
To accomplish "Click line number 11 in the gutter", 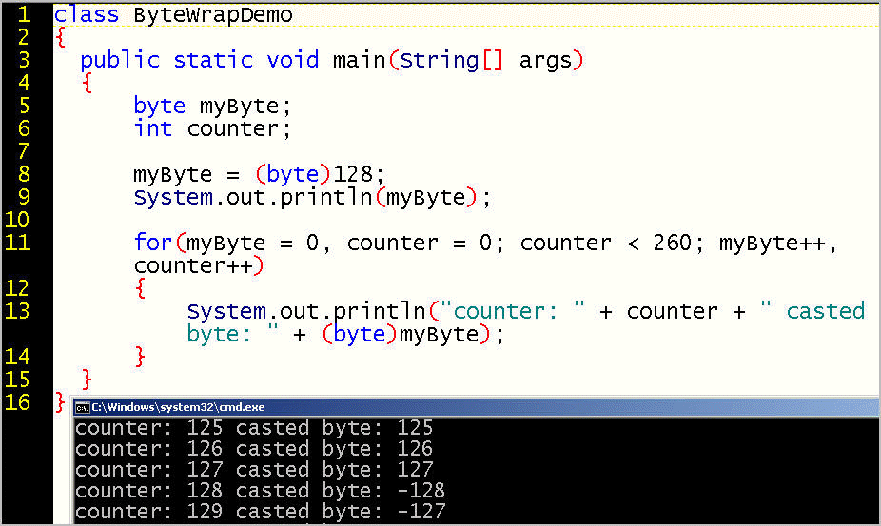I will click(x=17, y=243).
